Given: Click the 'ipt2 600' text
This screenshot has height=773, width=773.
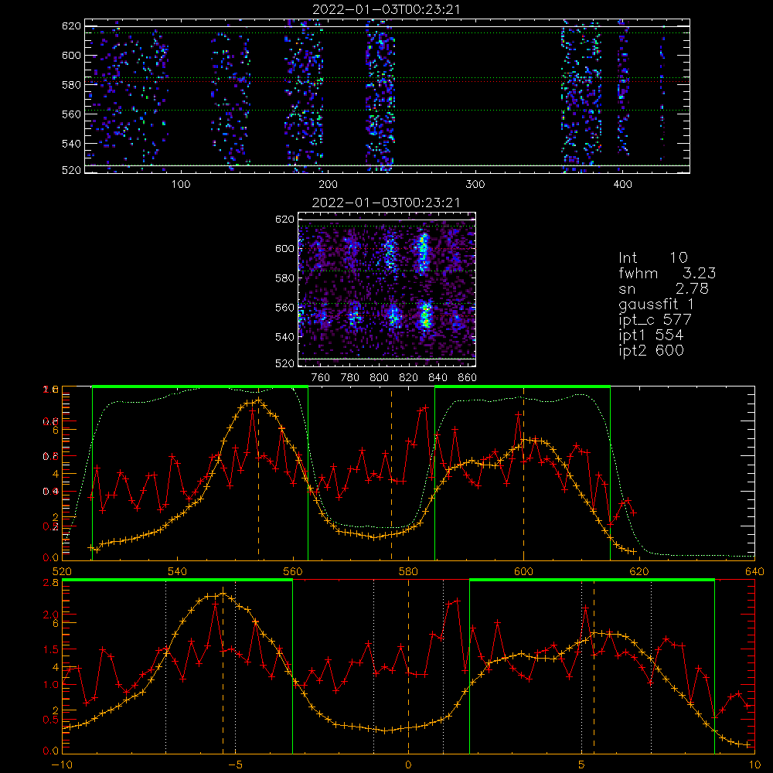Looking at the screenshot, I should click(651, 350).
